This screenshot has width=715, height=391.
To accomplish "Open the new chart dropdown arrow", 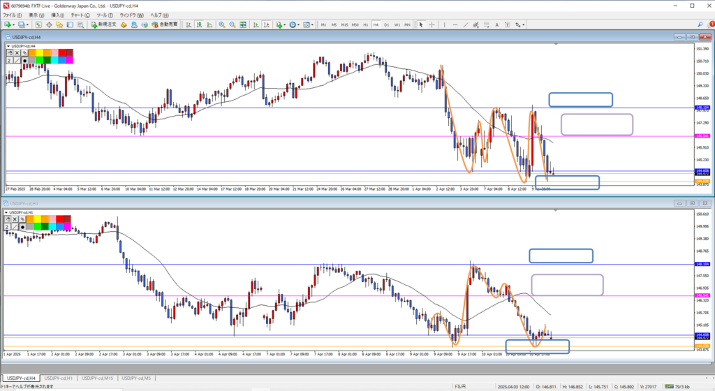I will pos(15,24).
